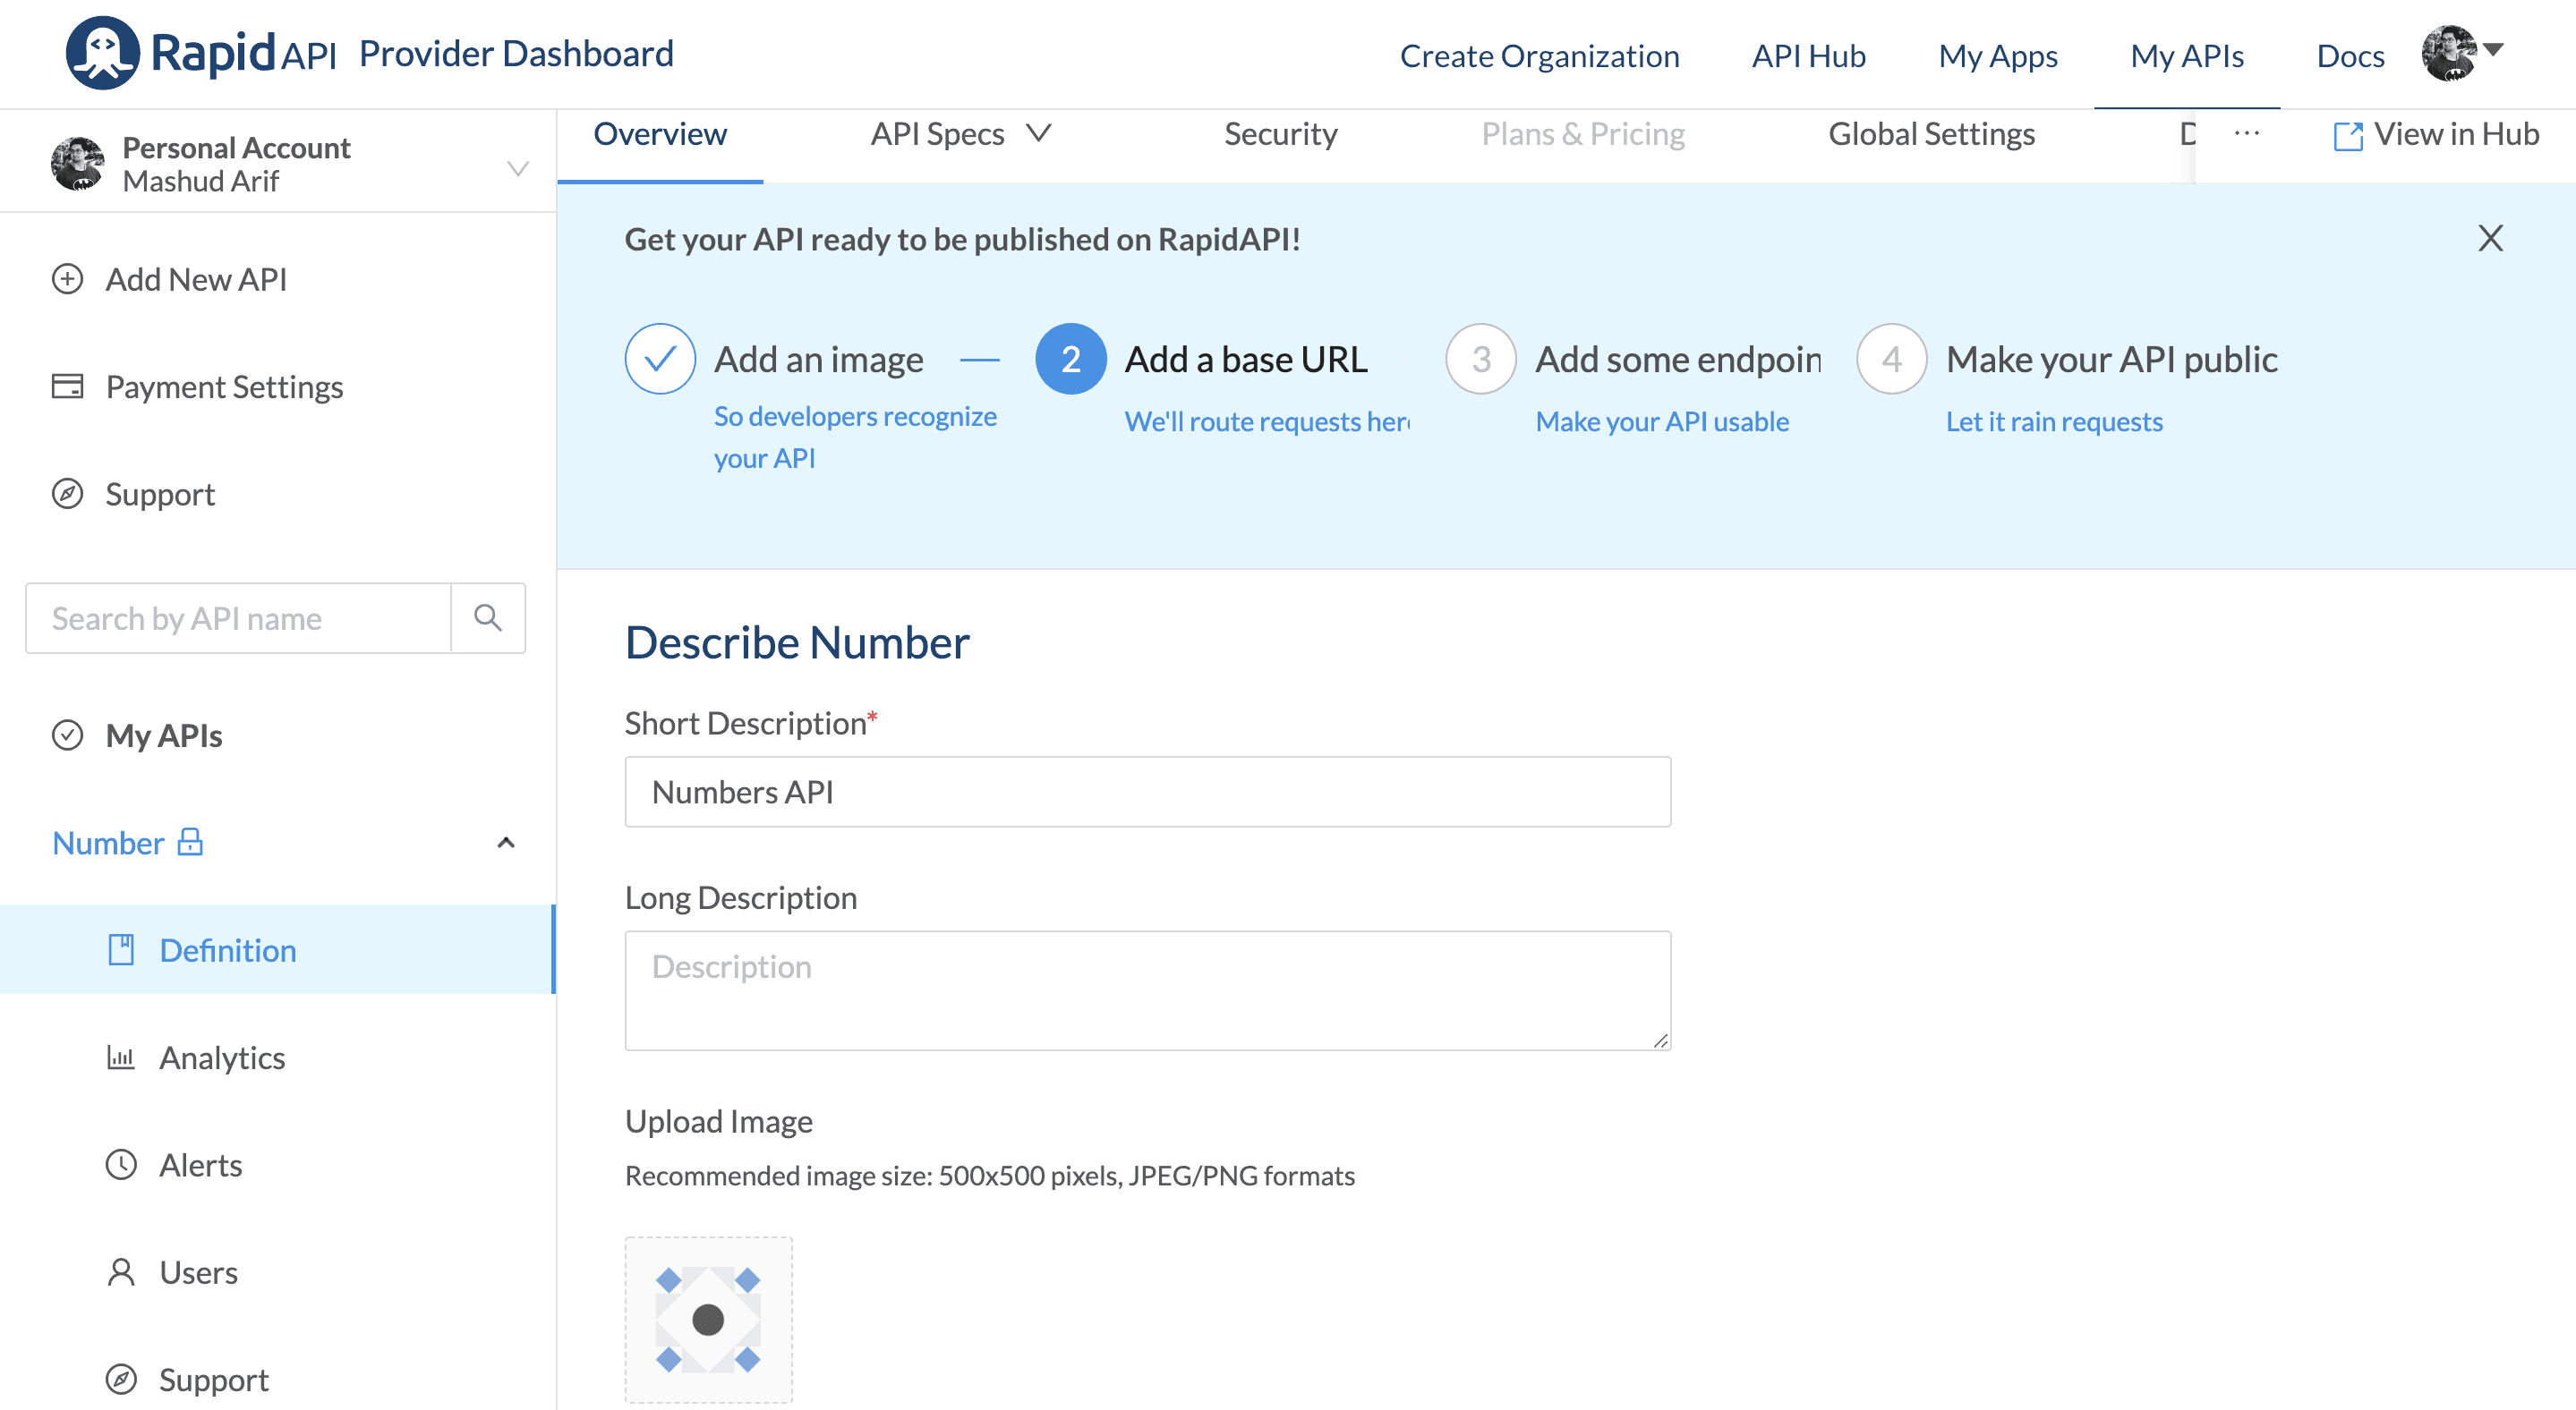This screenshot has height=1410, width=2576.
Task: Click the Add New API plus icon
Action: click(67, 279)
